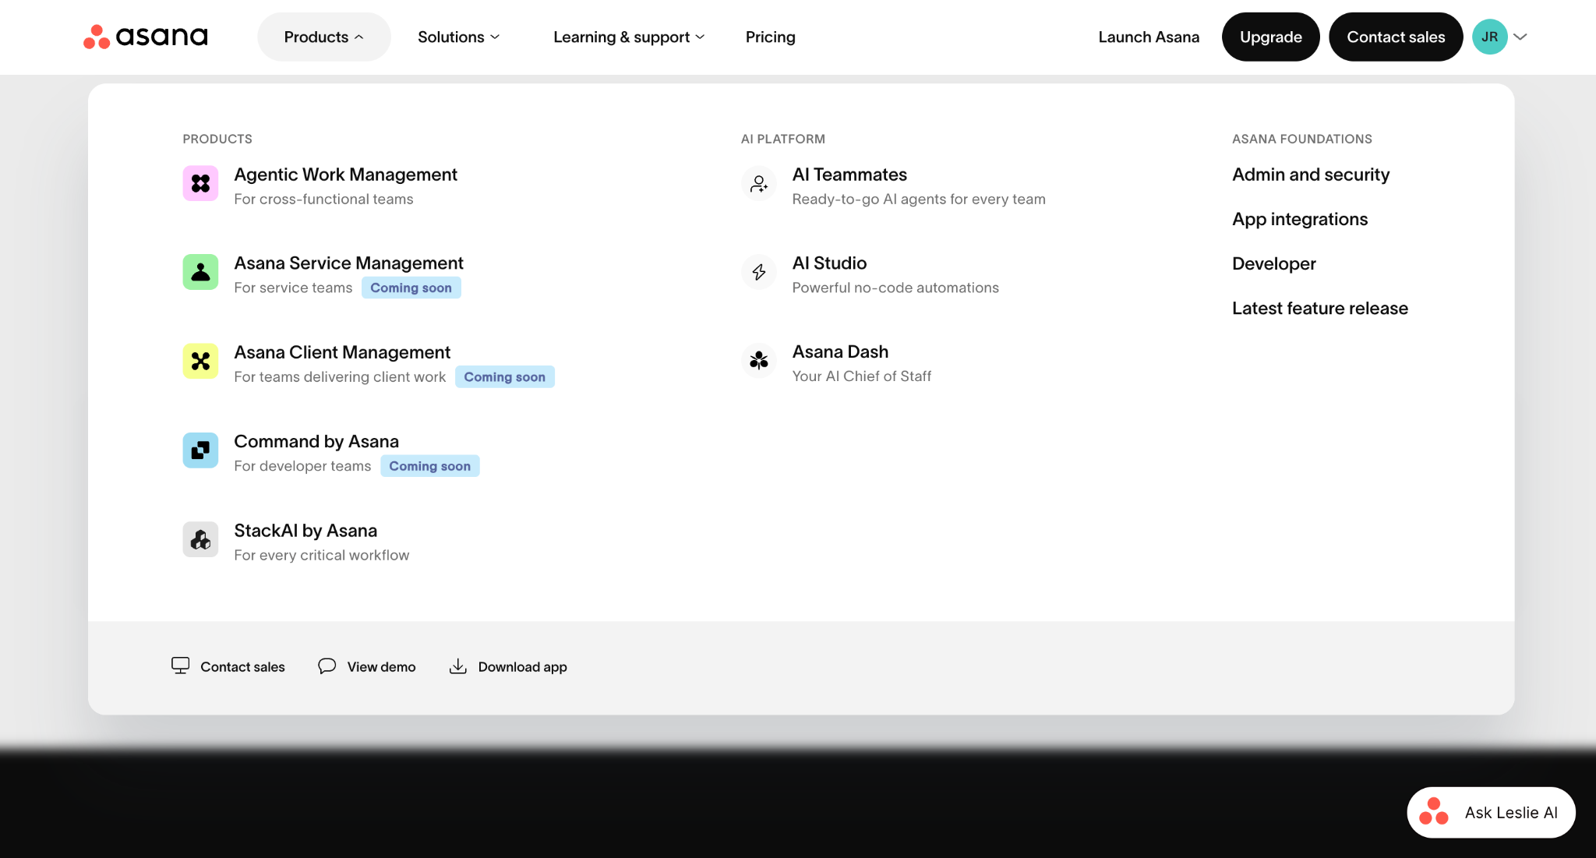
Task: Click the AI Teammates person icon
Action: (x=758, y=183)
